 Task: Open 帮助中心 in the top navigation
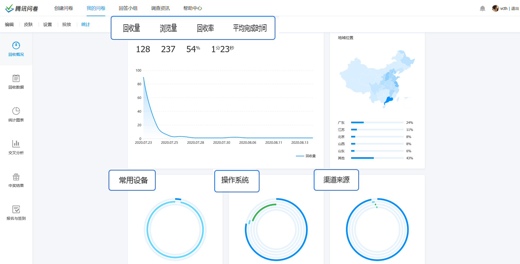193,8
